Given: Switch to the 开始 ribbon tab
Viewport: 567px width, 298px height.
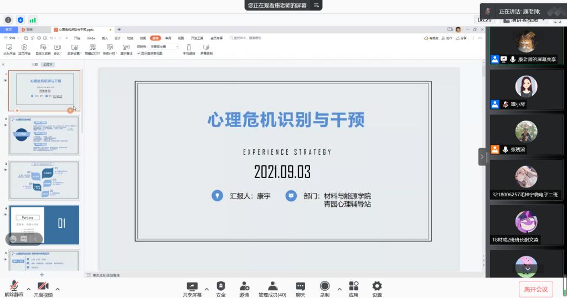Looking at the screenshot, I should [77, 38].
